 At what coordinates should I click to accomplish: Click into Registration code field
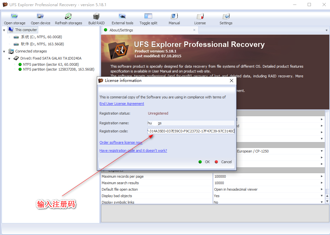191,131
